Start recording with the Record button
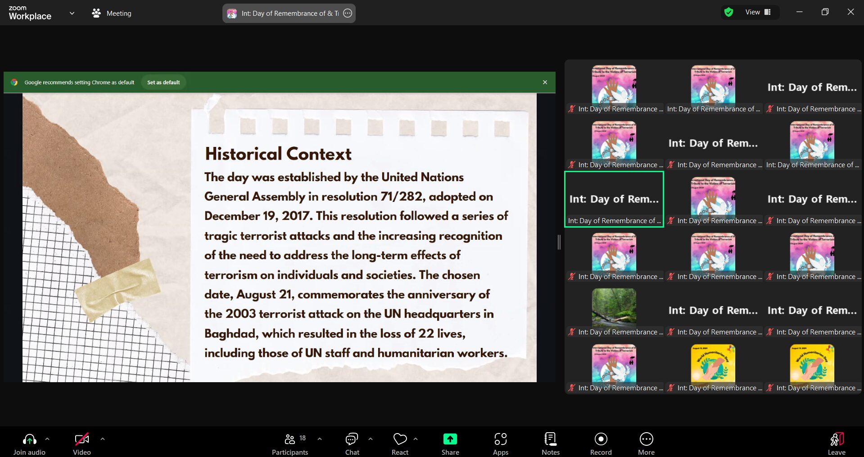The image size is (864, 457). coord(601,444)
